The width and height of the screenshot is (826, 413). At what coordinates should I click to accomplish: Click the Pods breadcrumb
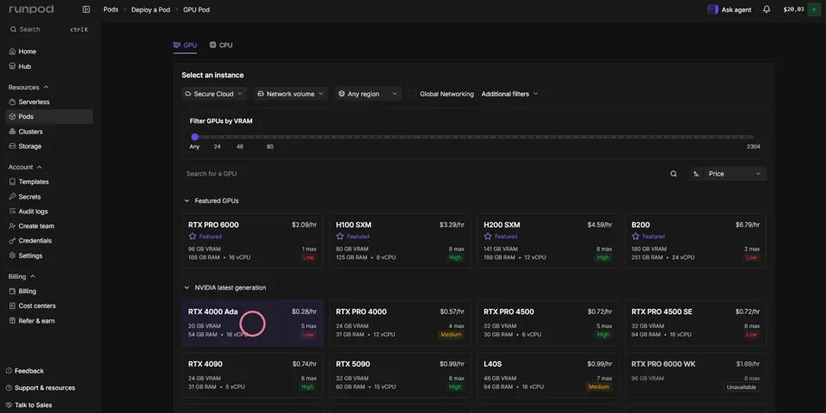coord(111,9)
